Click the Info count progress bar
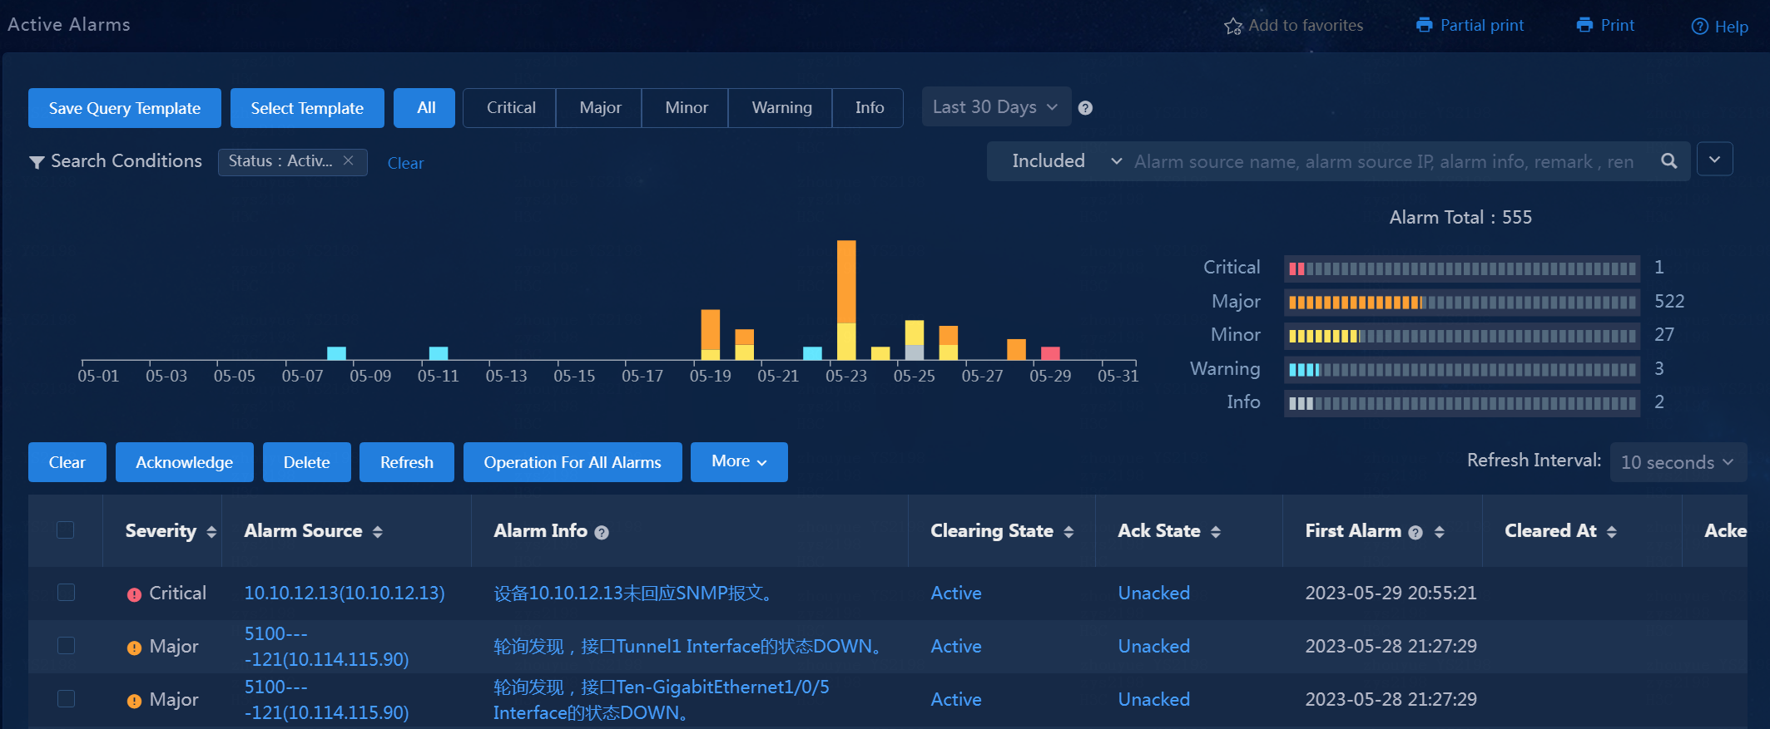 click(1461, 403)
